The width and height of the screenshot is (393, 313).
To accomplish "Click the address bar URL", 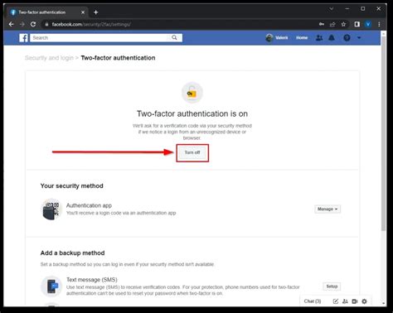I will (91, 24).
